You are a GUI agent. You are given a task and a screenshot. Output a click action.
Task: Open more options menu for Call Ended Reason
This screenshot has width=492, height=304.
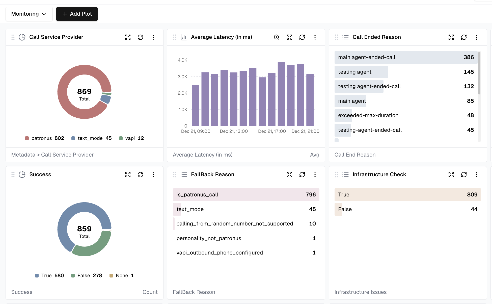coord(476,37)
